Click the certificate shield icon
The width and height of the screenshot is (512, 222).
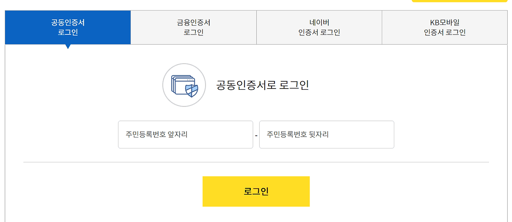[x=184, y=85]
